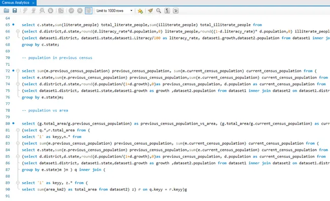
Task: Click "total_literate_people" on line 65
Action: tap(124, 25)
